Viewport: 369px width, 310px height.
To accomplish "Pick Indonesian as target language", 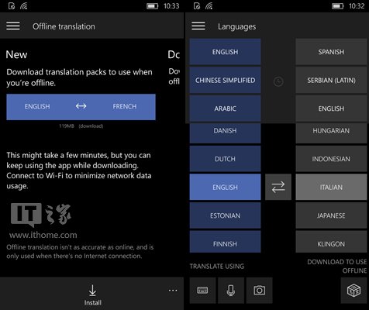I will click(x=331, y=159).
